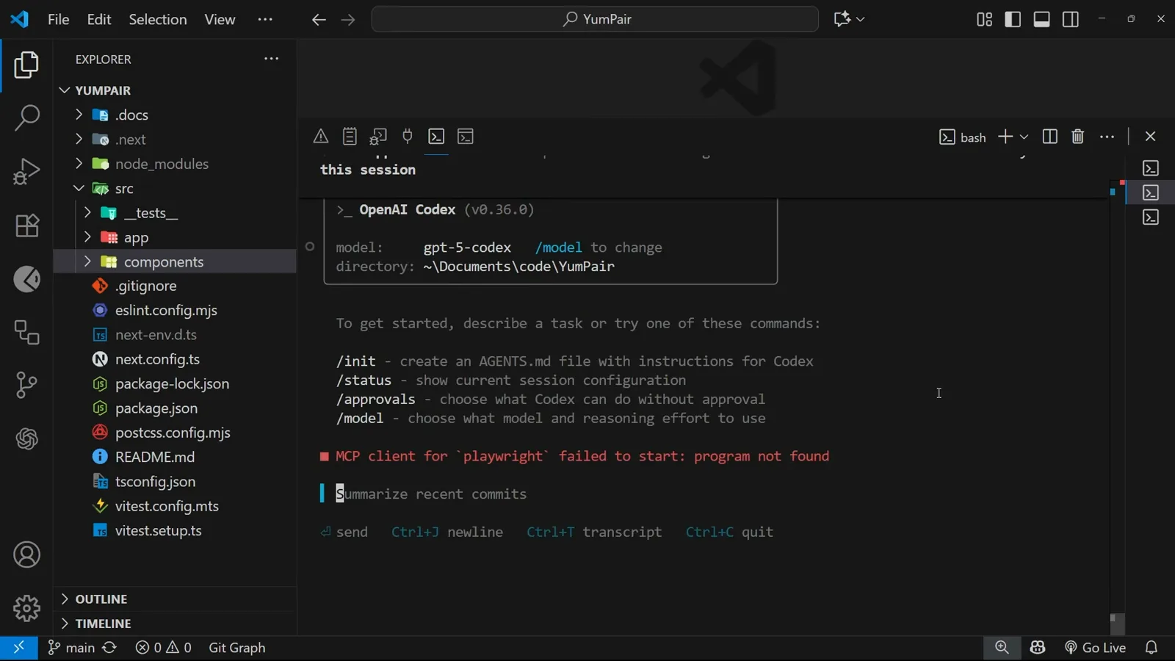Open the Accounts icon

(x=26, y=555)
